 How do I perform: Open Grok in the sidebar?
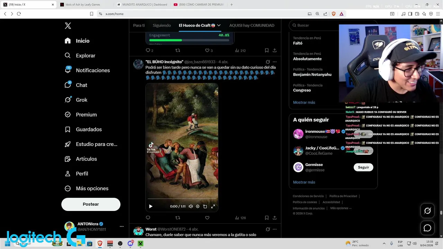click(76, 100)
